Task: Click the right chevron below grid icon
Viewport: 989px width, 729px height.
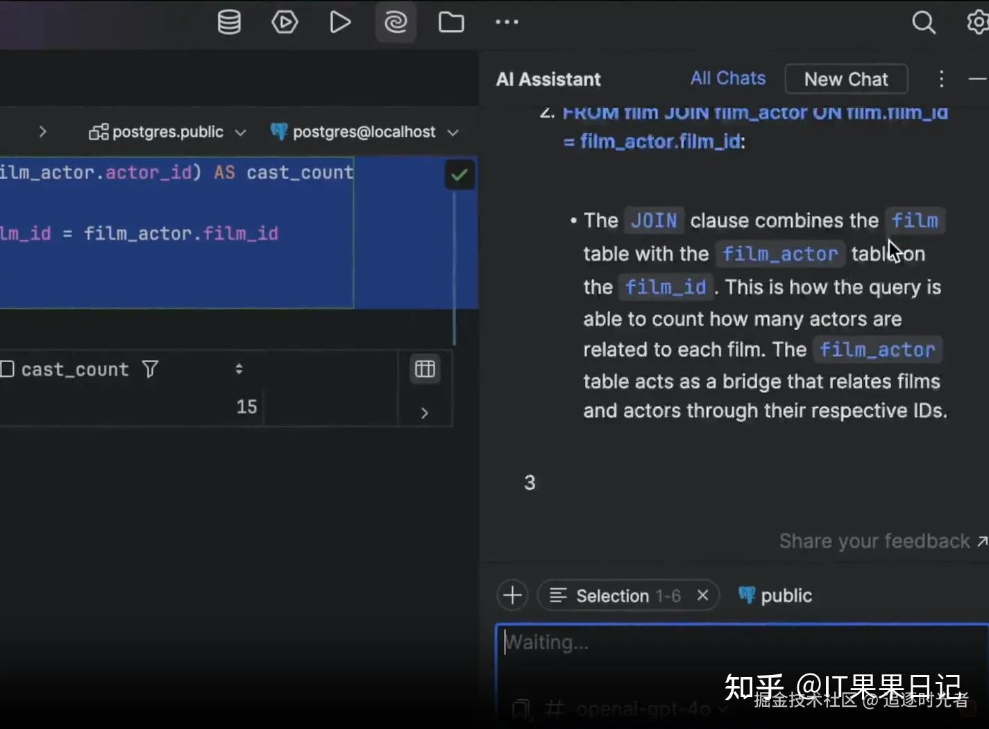Action: tap(425, 413)
